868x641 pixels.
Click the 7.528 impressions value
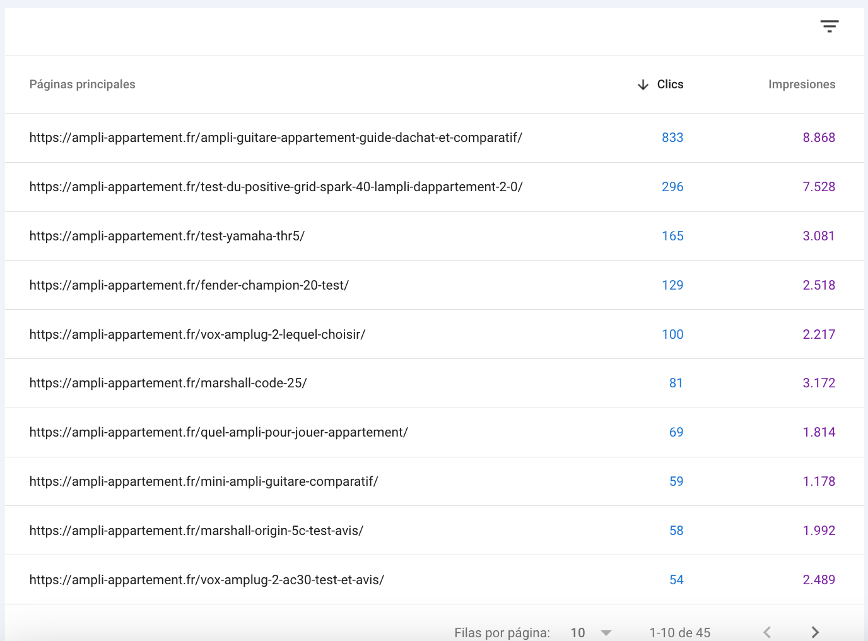click(819, 187)
